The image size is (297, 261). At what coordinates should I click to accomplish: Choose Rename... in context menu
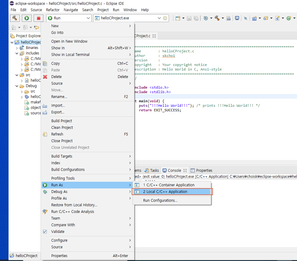(x=88, y=97)
